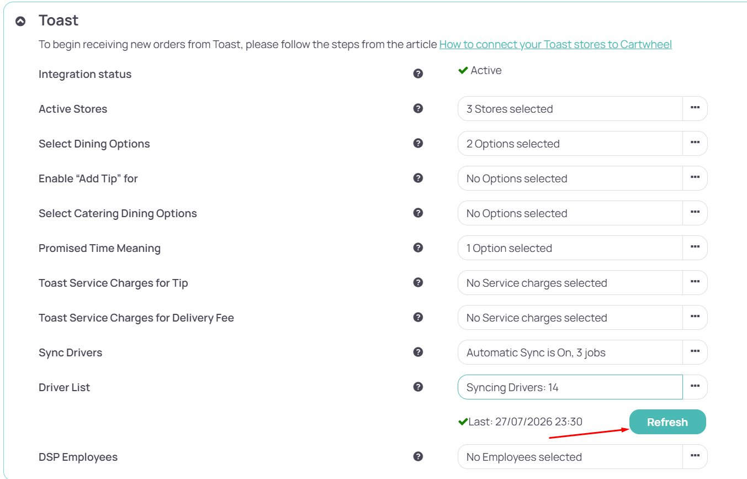Open the Catering Dining 'No Options selected' dropdown

570,213
